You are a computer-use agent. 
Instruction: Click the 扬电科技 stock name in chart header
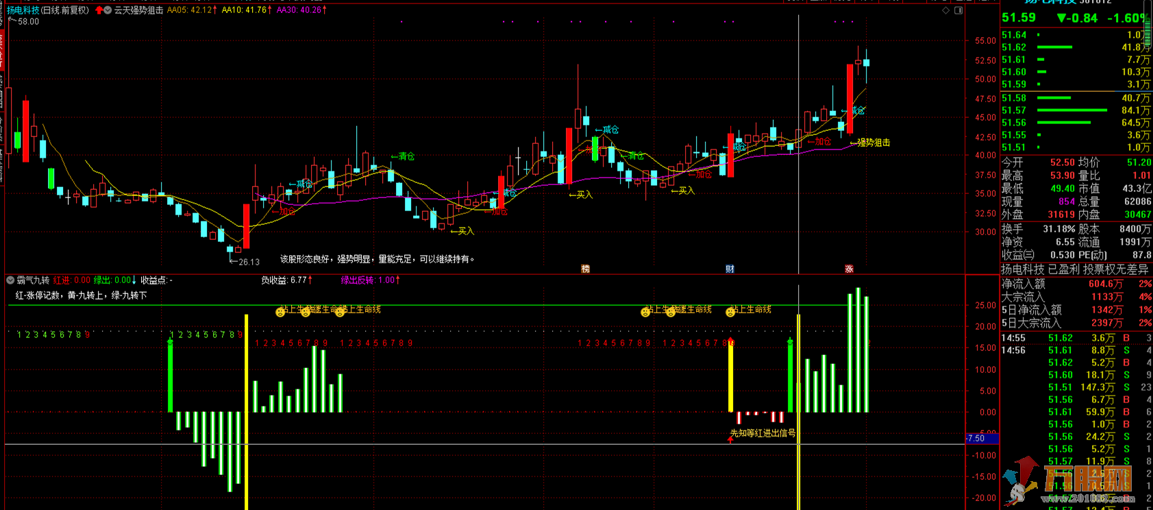23,10
